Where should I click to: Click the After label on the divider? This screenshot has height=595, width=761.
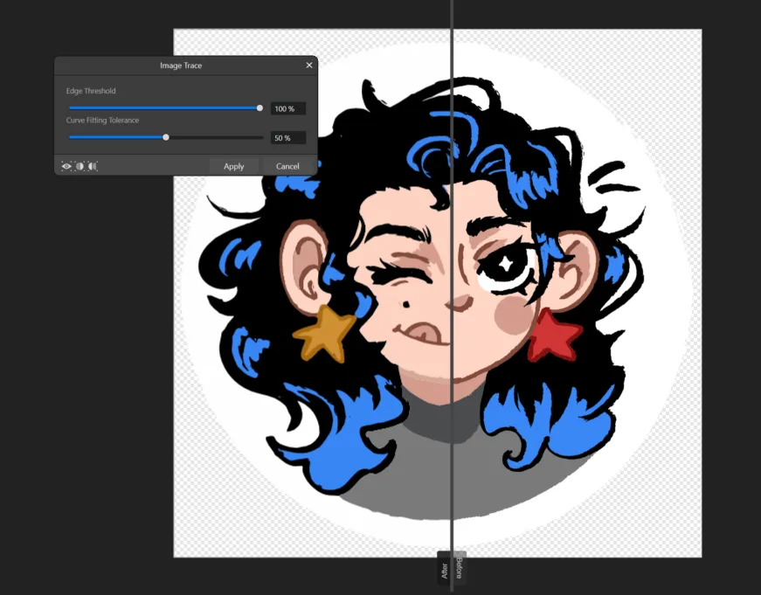coord(444,570)
